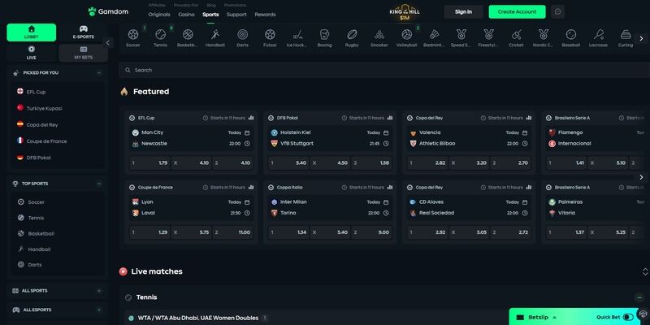Open stats chart icon on Lyon card
The width and height of the screenshot is (650, 325).
point(251,188)
